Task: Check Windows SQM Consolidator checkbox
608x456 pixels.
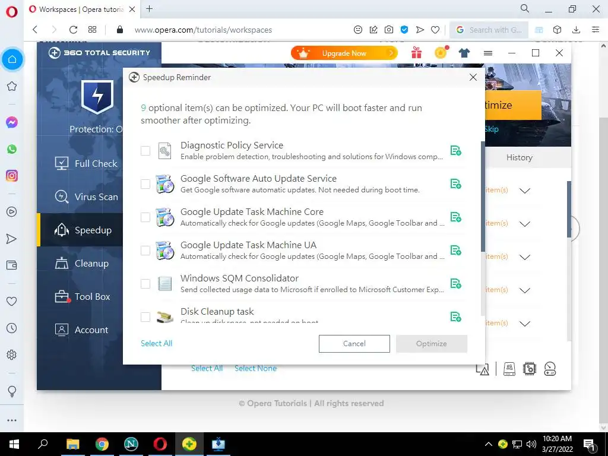Action: click(145, 284)
